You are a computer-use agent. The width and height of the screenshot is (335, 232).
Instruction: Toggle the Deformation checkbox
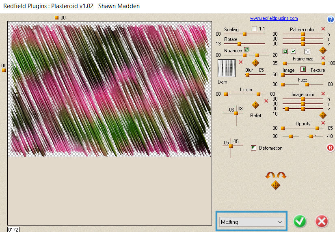[253, 148]
